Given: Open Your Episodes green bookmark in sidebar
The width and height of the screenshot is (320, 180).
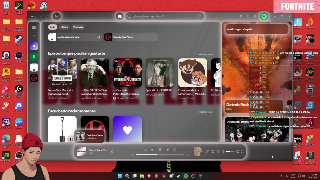Looking at the screenshot, I should [x=34, y=57].
